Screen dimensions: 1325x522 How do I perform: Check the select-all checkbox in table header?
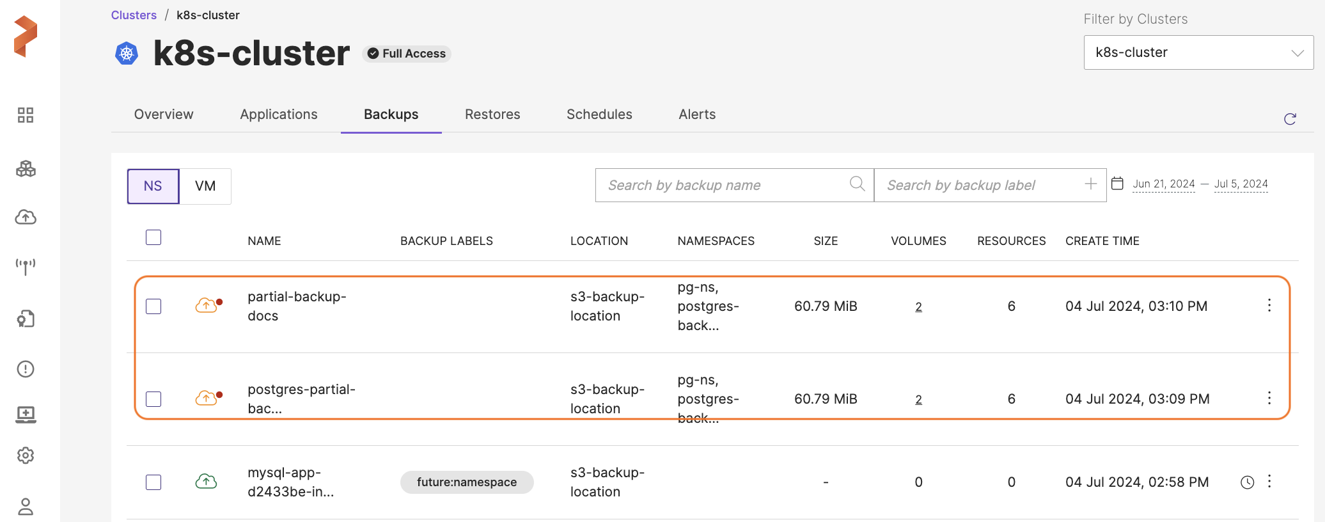153,237
